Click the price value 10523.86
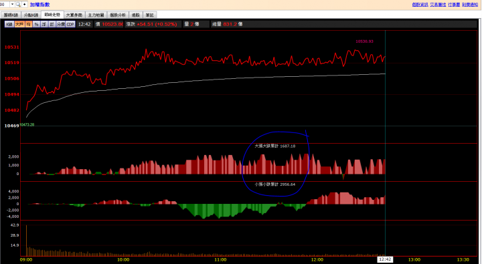Image resolution: width=482 pixels, height=264 pixels. click(112, 24)
